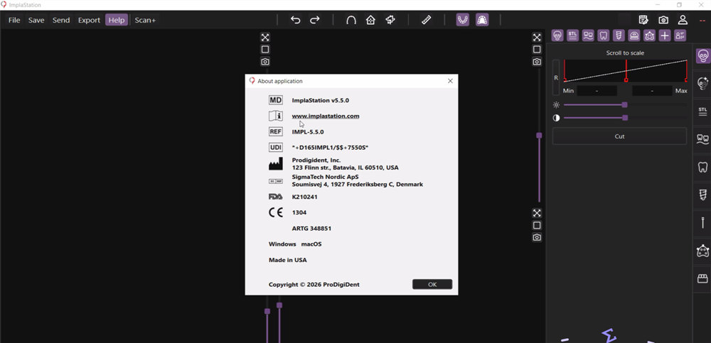Viewport: 711px width, 343px height.
Task: Redo the last action
Action: coord(315,20)
